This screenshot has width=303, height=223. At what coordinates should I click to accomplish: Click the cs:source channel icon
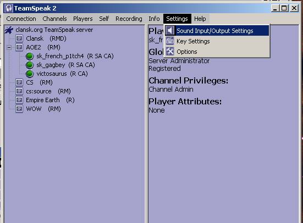[19, 91]
